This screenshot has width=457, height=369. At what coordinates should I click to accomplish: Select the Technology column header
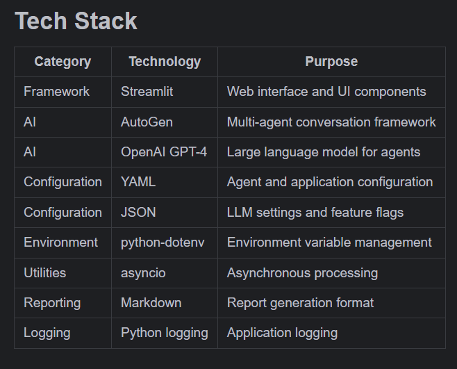point(165,62)
